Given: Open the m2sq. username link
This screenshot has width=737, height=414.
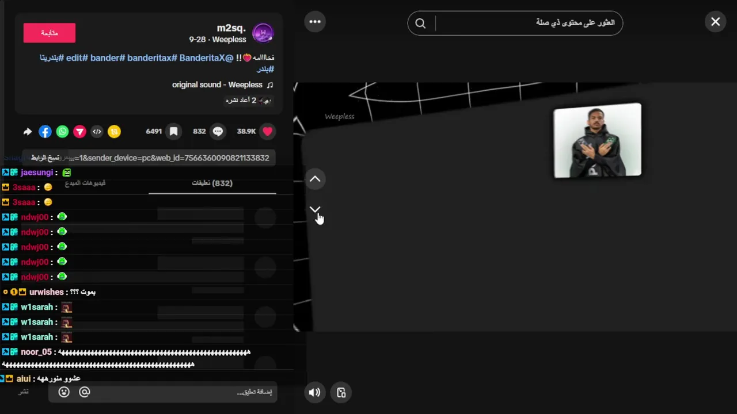Looking at the screenshot, I should point(231,28).
